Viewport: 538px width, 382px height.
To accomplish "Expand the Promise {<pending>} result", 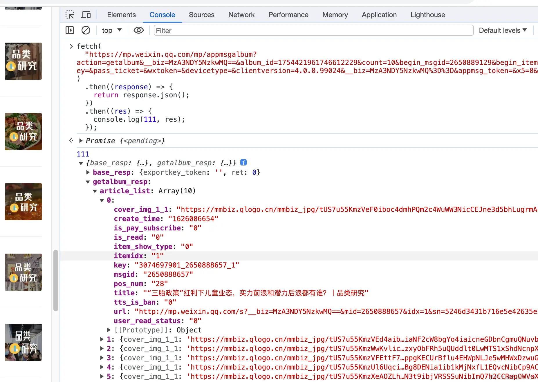I will 81,141.
